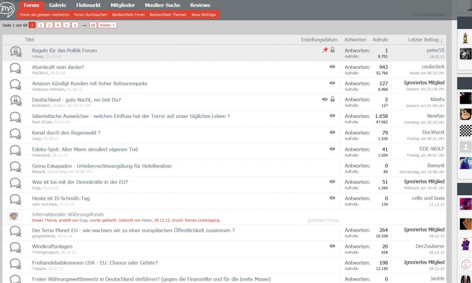Screen dimensions: 472x283
Task: Click the bubble icon for Gema Eskapaden thread
Action: coord(15,167)
